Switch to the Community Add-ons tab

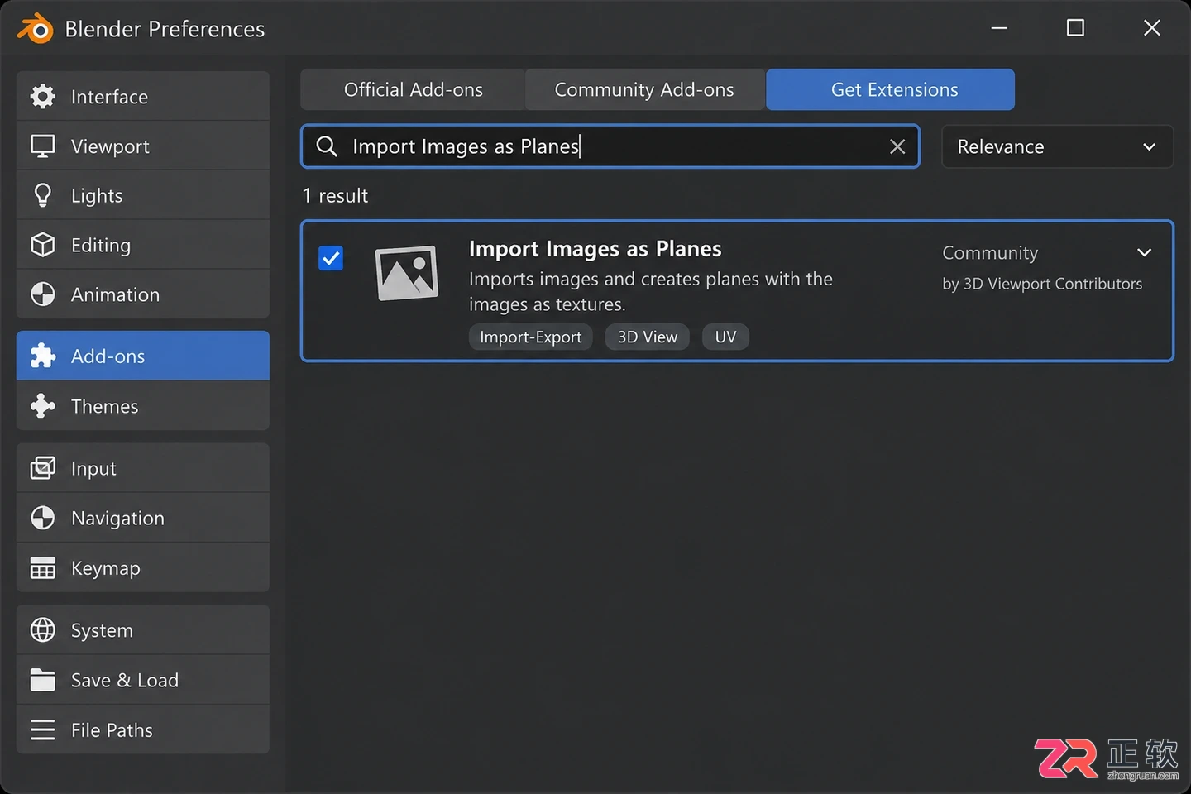[644, 89]
